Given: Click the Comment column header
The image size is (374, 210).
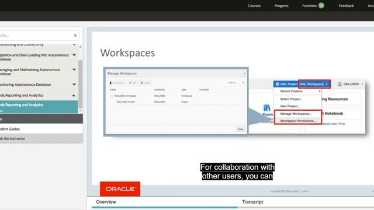Looking at the screenshot, I should (204, 90).
